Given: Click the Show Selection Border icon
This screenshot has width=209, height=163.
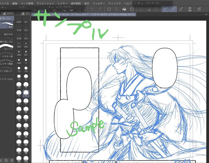Looking at the screenshot, I should 156,9.
